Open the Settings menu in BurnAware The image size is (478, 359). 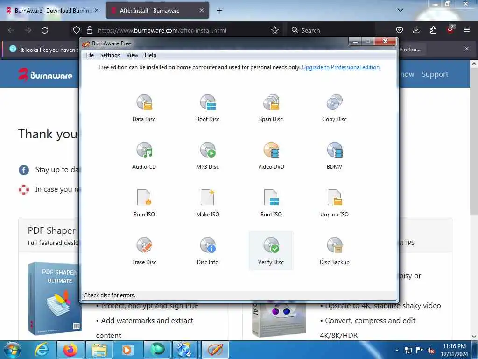click(110, 55)
